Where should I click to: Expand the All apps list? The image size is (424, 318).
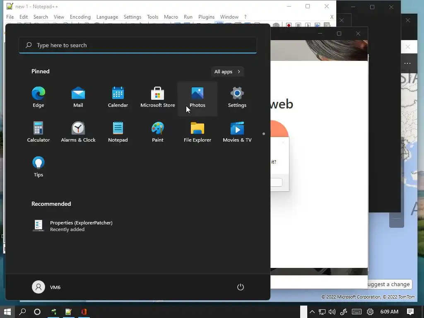click(x=227, y=72)
